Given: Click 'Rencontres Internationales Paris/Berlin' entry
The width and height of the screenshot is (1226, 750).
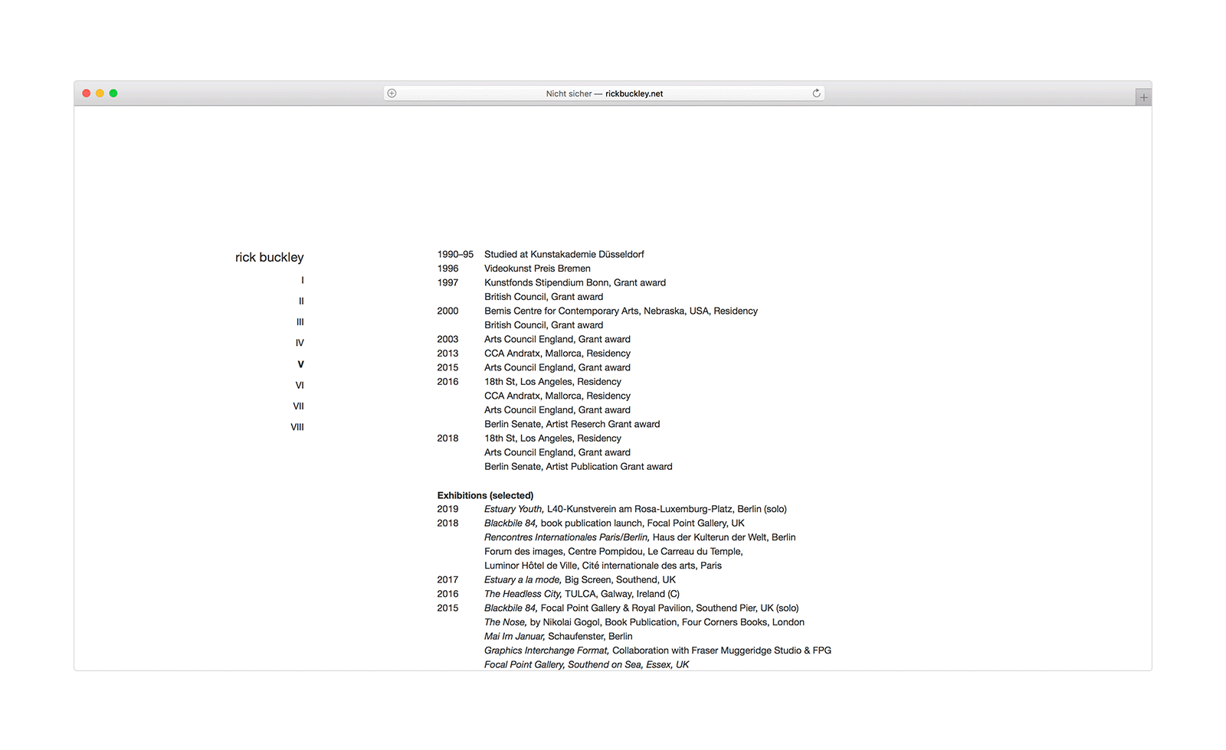Looking at the screenshot, I should (640, 537).
